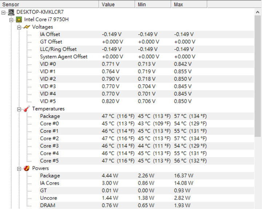The width and height of the screenshot is (262, 209).
Task: Collapse the Intel Core i7 9750H node
Action: (11, 20)
